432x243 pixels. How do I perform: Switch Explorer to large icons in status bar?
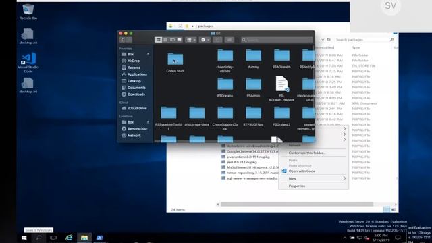[x=394, y=210]
